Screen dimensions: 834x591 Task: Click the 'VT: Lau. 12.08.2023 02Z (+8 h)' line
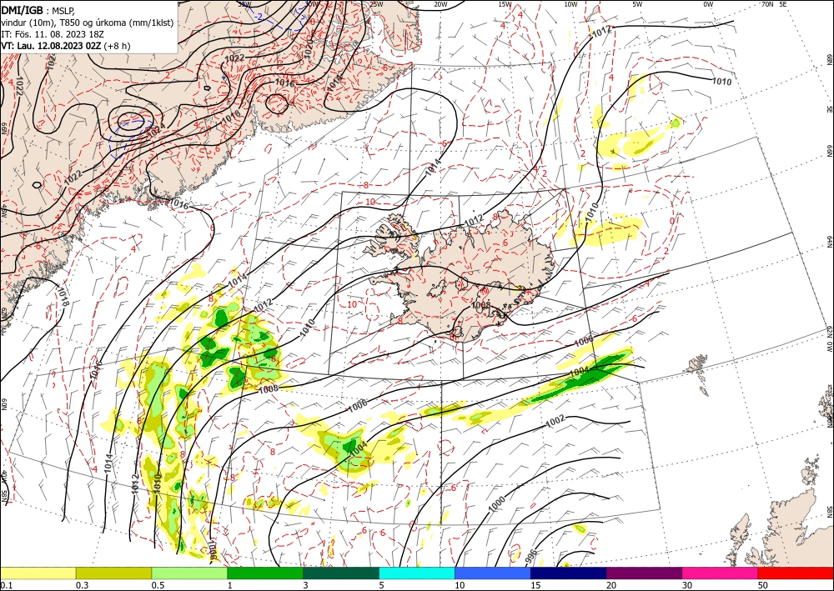[x=65, y=46]
